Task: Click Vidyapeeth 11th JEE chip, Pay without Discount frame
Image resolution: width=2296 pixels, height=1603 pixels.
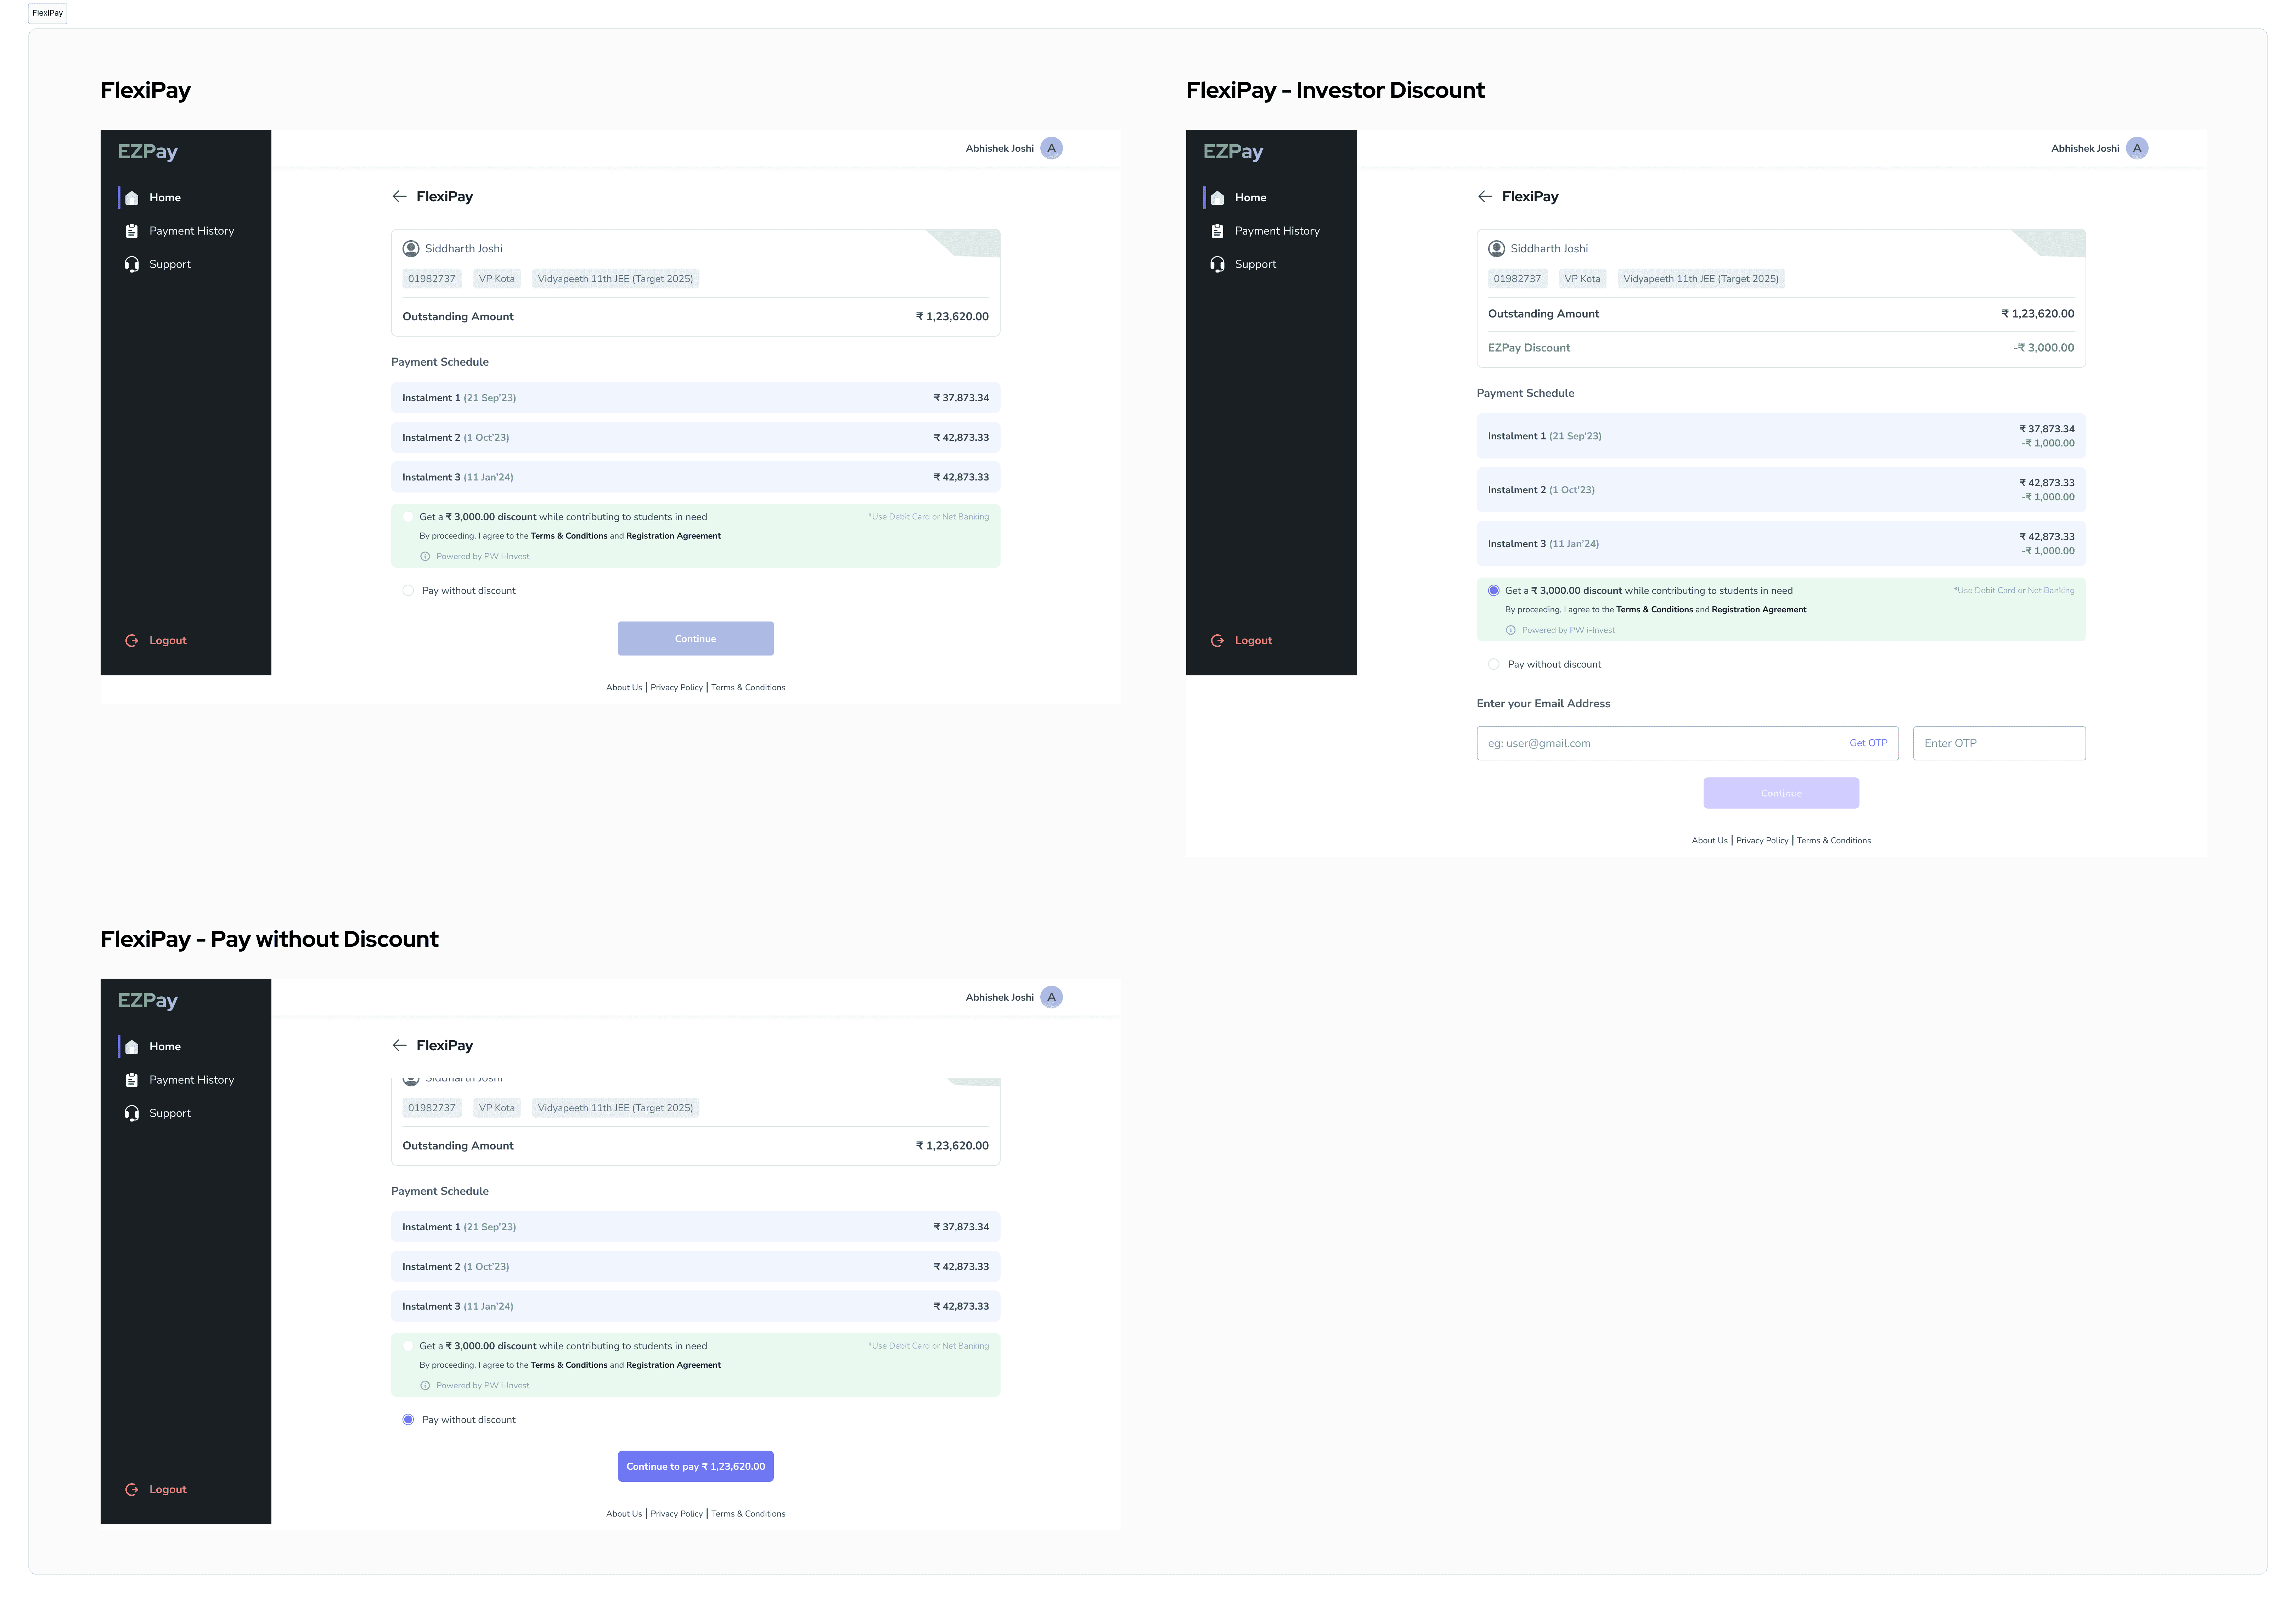Action: pyautogui.click(x=615, y=1108)
